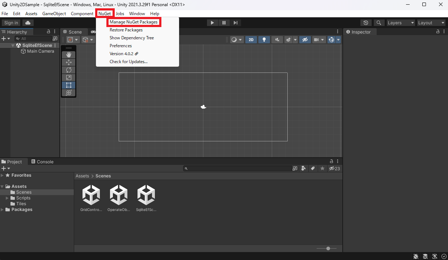The image size is (448, 260).
Task: Open the GameObject menu
Action: [54, 13]
